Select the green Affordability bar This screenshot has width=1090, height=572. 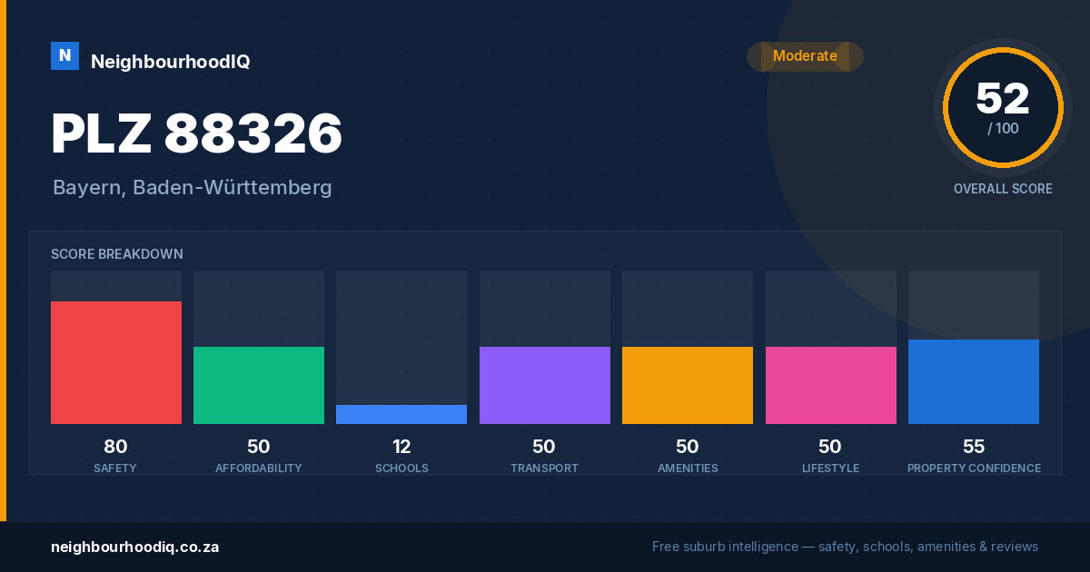259,385
